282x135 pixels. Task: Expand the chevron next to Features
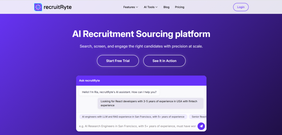(137, 7)
